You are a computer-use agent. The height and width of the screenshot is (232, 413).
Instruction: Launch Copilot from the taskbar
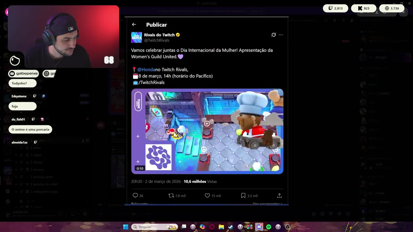202,227
